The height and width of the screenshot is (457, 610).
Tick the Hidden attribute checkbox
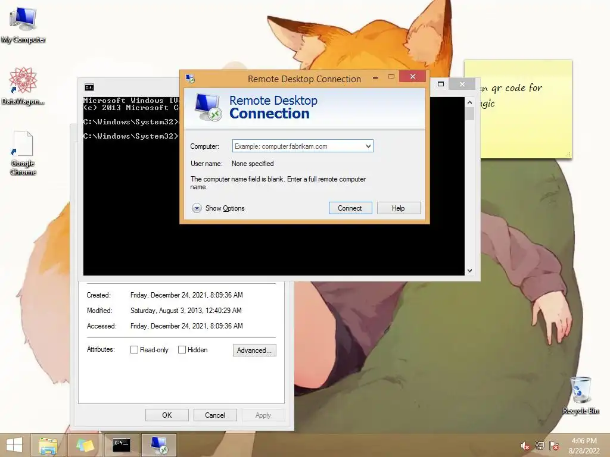182,350
